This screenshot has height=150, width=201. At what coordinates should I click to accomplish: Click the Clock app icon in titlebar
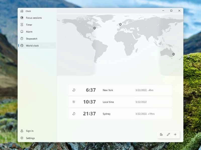pos(22,11)
